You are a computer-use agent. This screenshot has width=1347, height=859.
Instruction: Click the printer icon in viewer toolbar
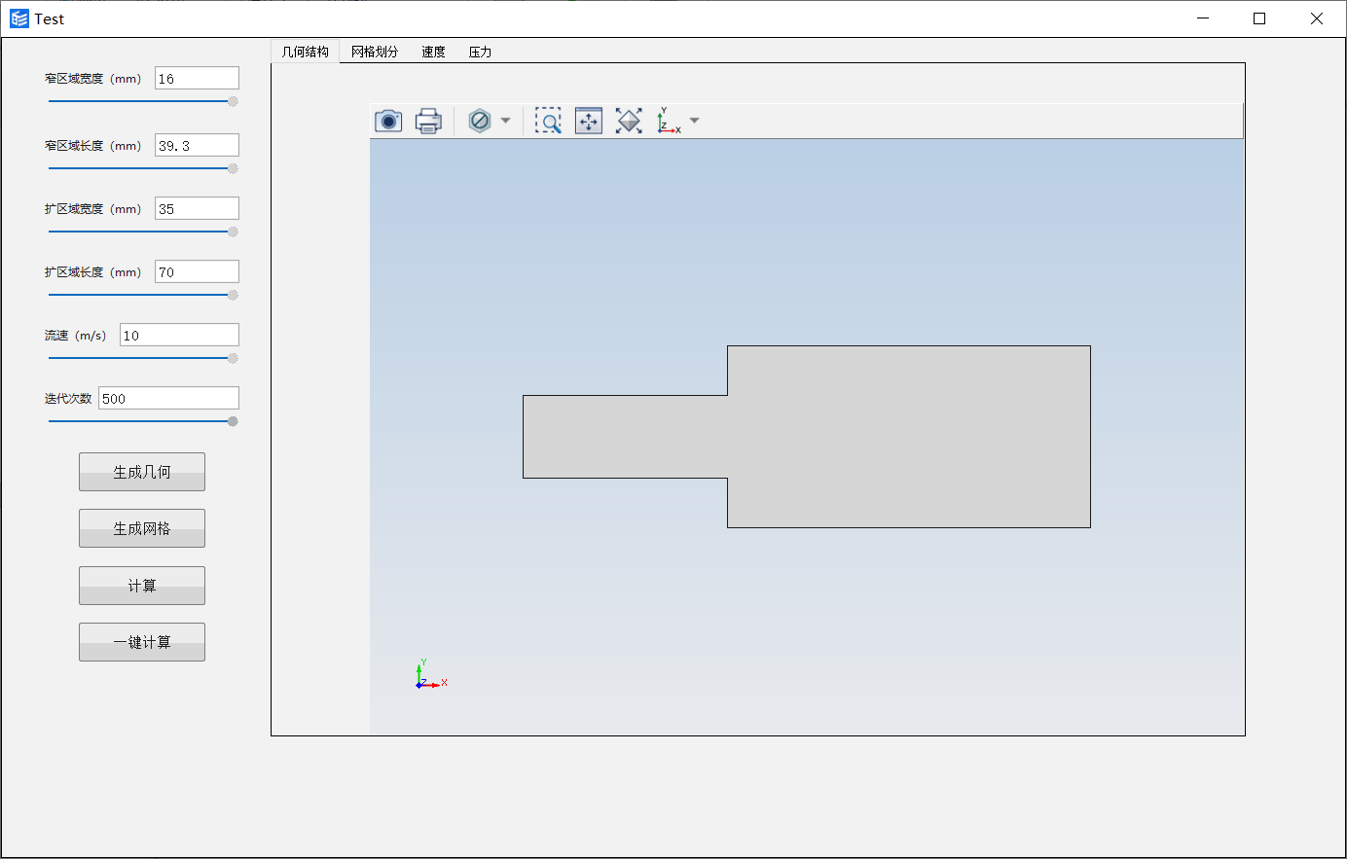(428, 121)
